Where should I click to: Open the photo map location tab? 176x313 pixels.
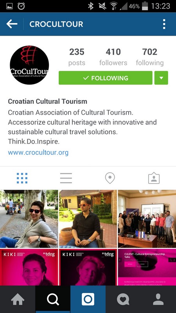pos(110,178)
